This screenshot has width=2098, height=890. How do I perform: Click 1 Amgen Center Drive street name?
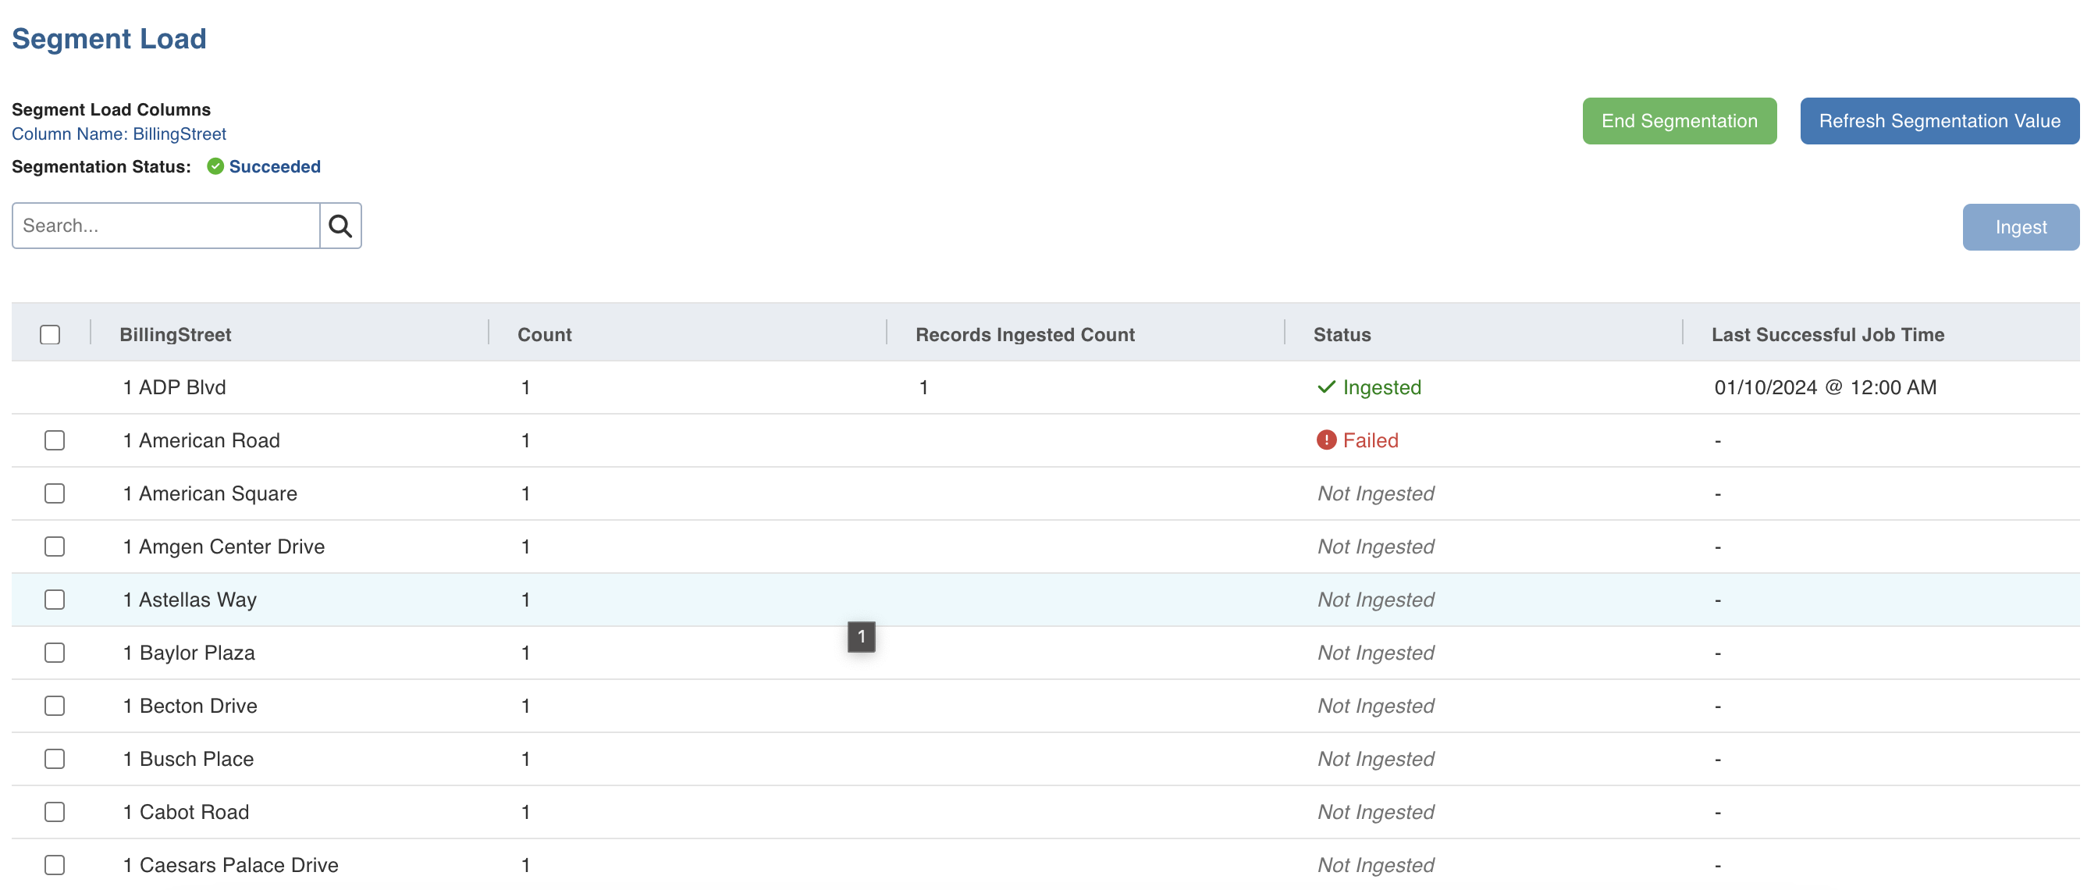tap(224, 546)
